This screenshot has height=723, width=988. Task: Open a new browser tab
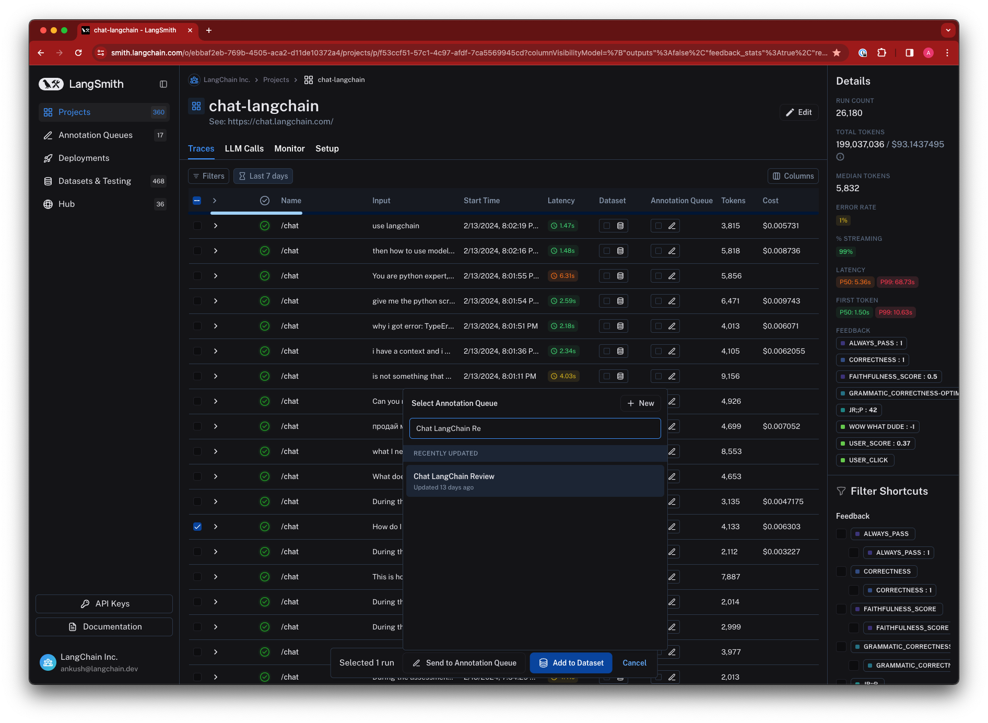click(209, 30)
